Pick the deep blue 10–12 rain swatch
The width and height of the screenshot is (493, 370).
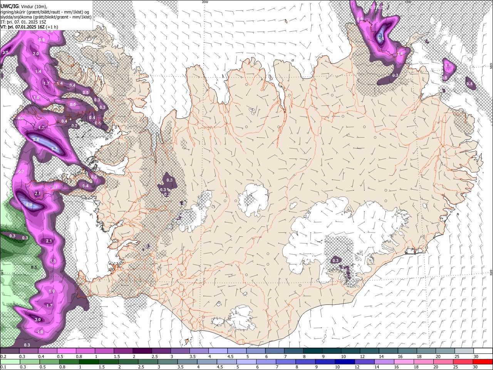click(344, 362)
